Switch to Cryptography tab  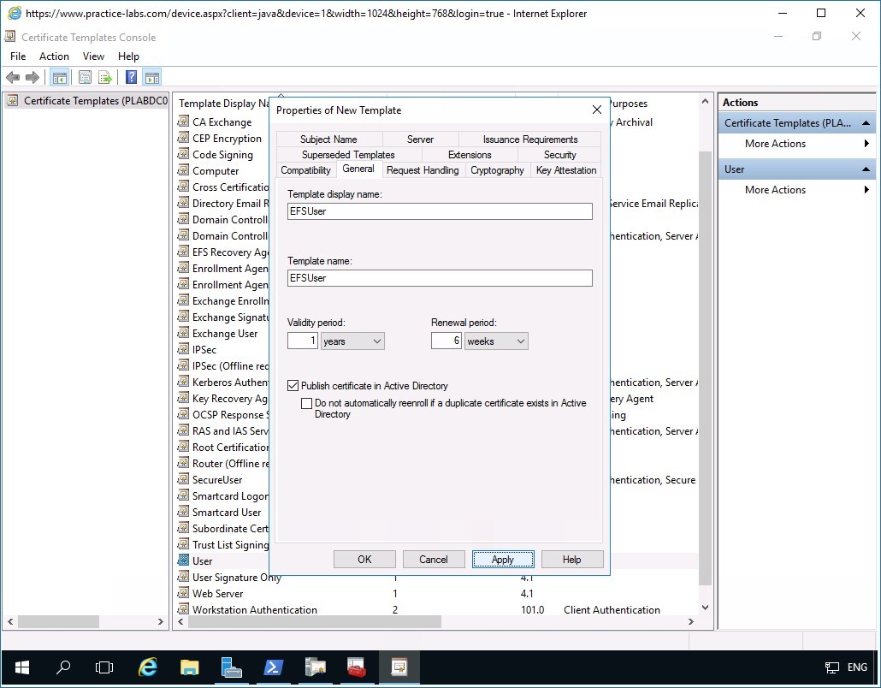pos(497,170)
